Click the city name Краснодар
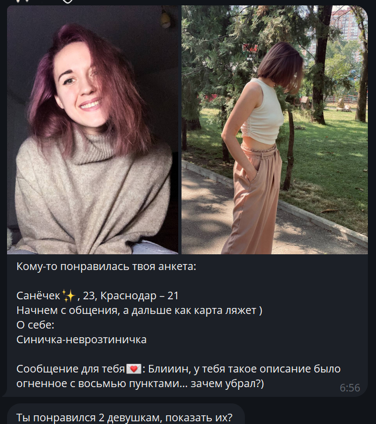 (x=128, y=296)
